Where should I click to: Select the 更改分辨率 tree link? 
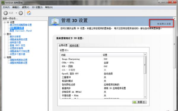(x=15, y=37)
